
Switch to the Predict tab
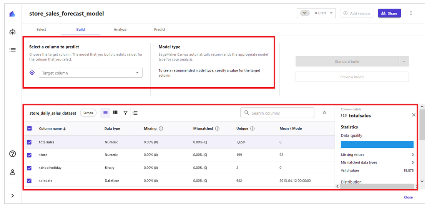[160, 30]
